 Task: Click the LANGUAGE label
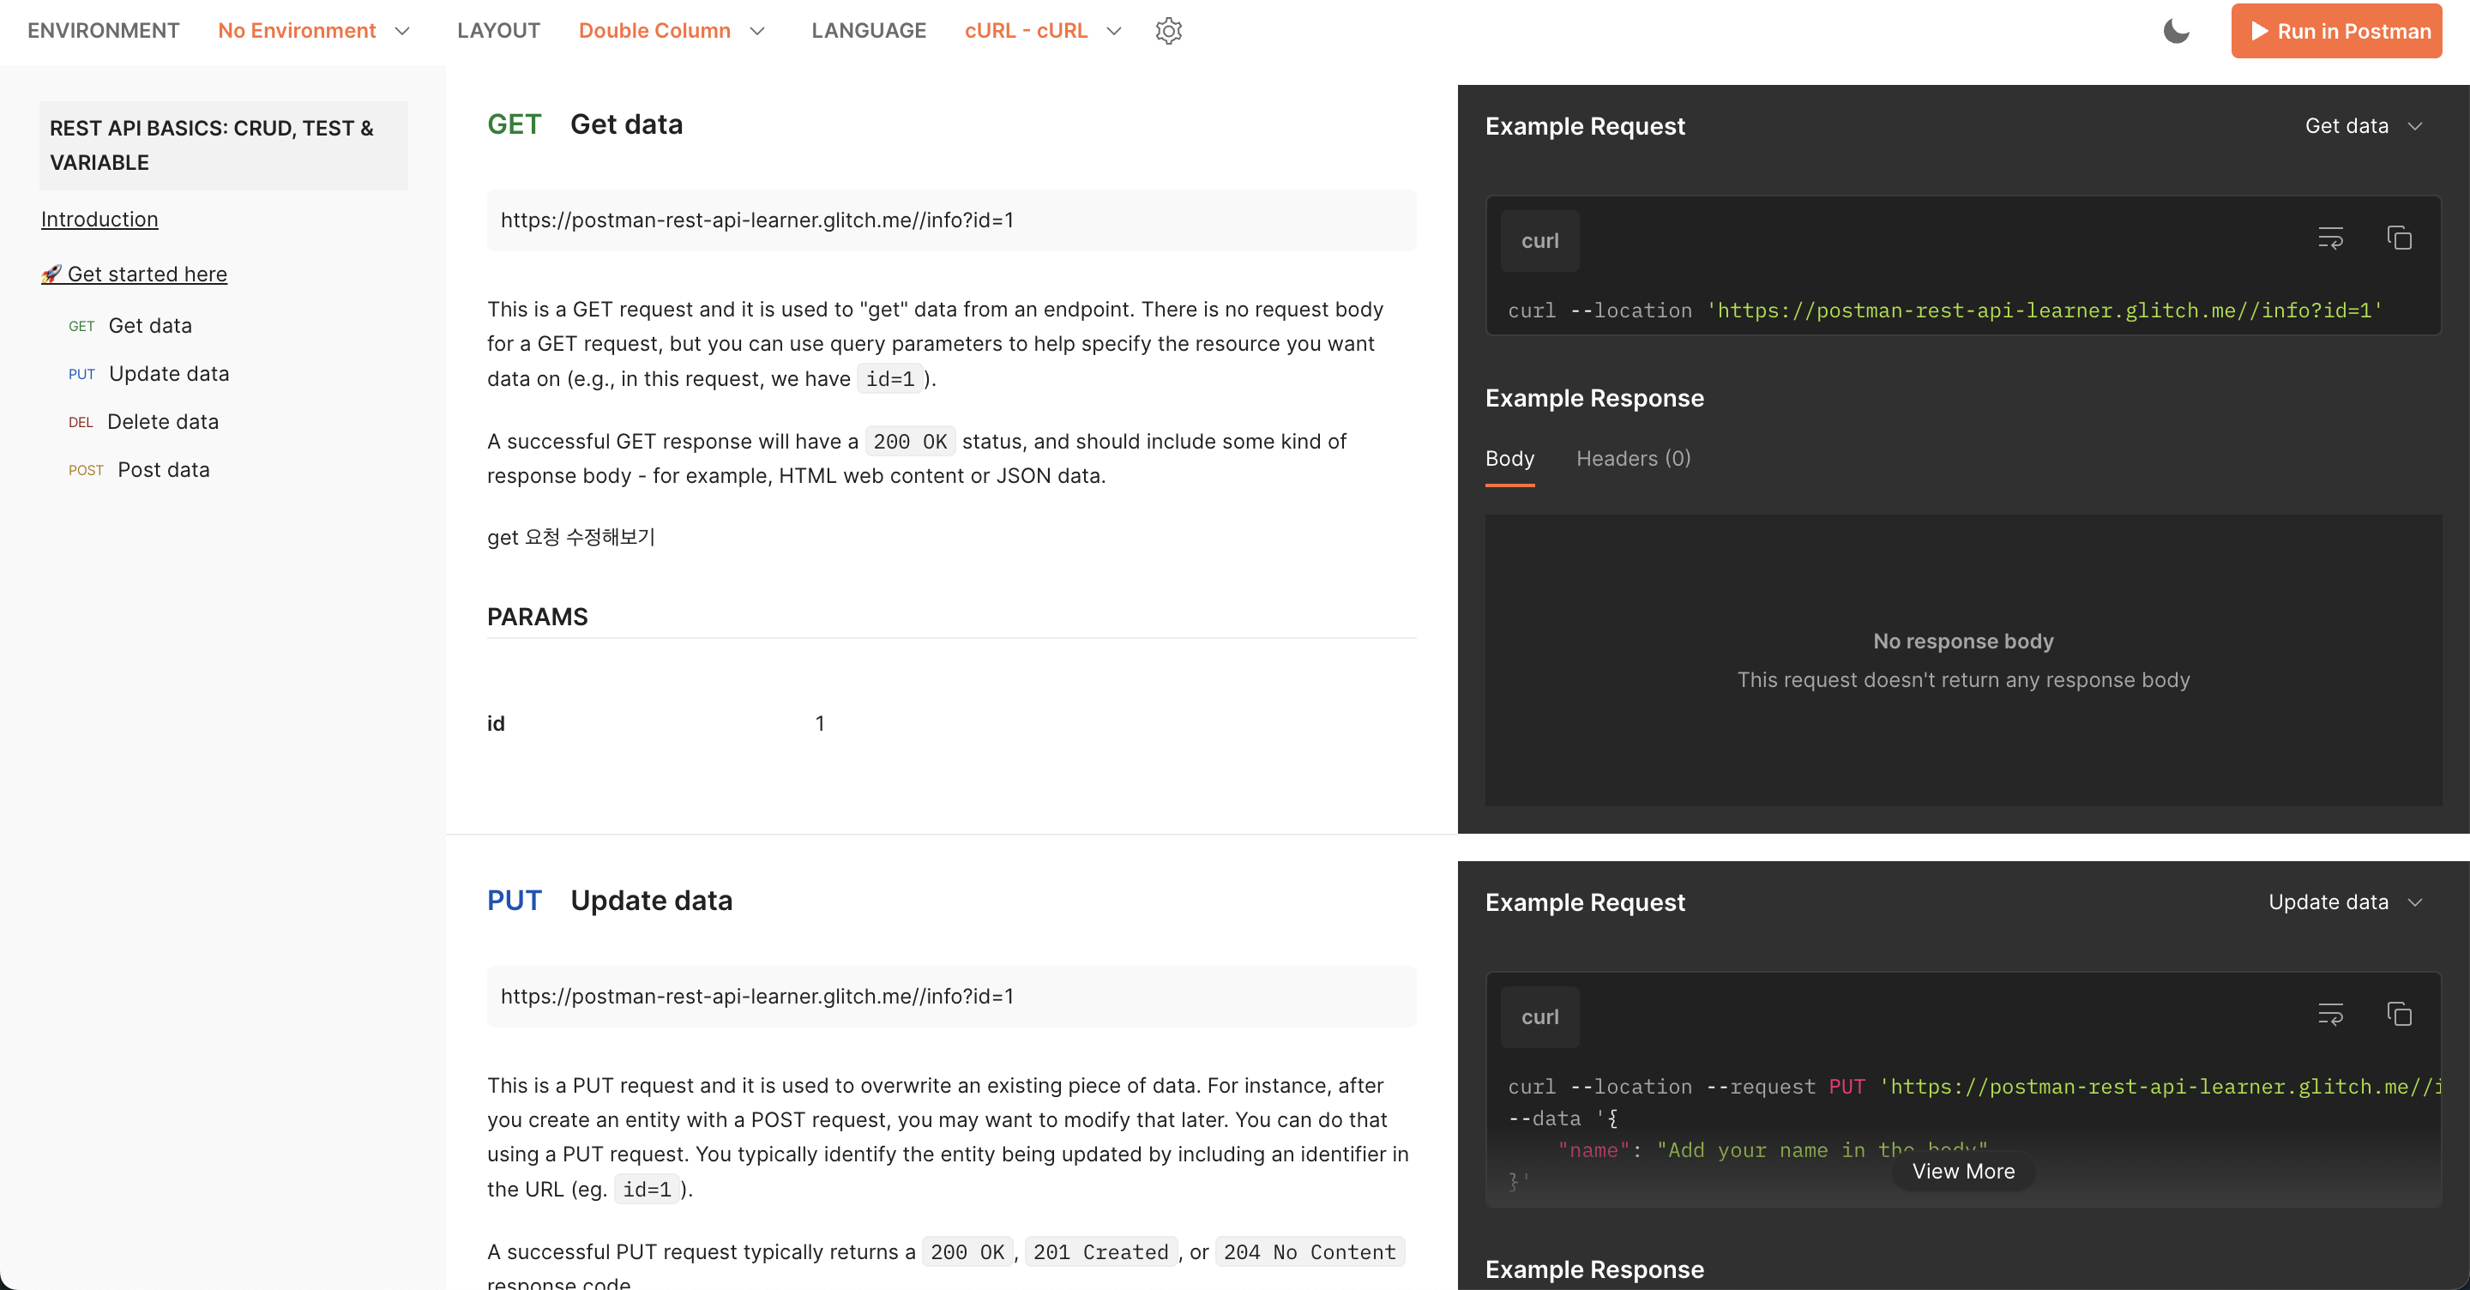point(869,31)
